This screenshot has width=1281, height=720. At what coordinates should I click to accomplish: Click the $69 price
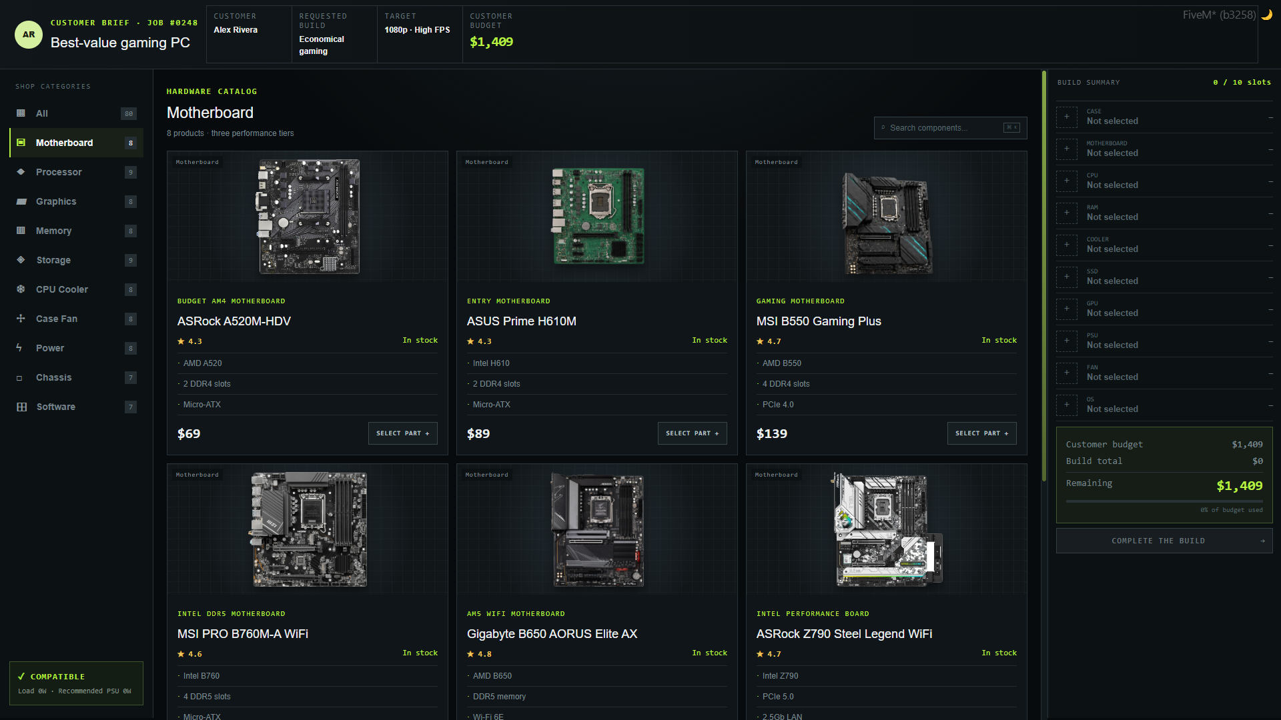(x=189, y=434)
